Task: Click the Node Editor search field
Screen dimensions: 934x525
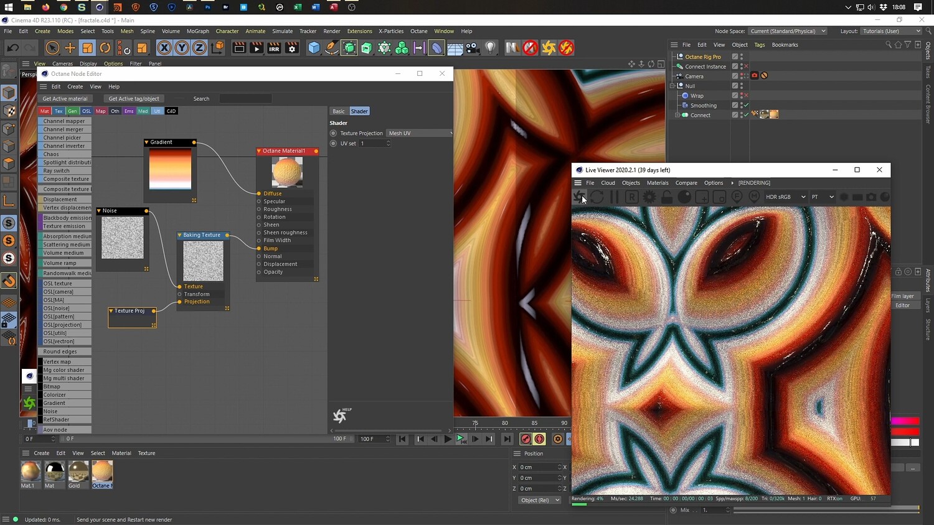Action: click(245, 99)
